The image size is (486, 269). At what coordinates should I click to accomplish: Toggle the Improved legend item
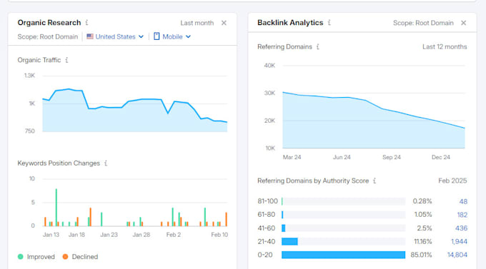[x=36, y=257]
